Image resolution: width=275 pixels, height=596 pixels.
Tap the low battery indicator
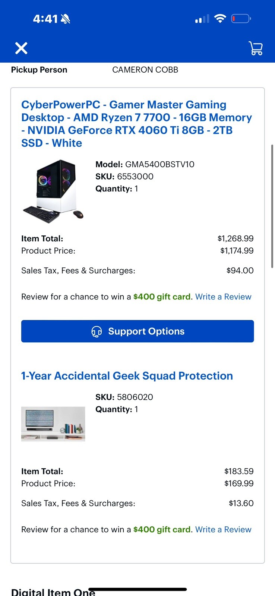point(241,19)
